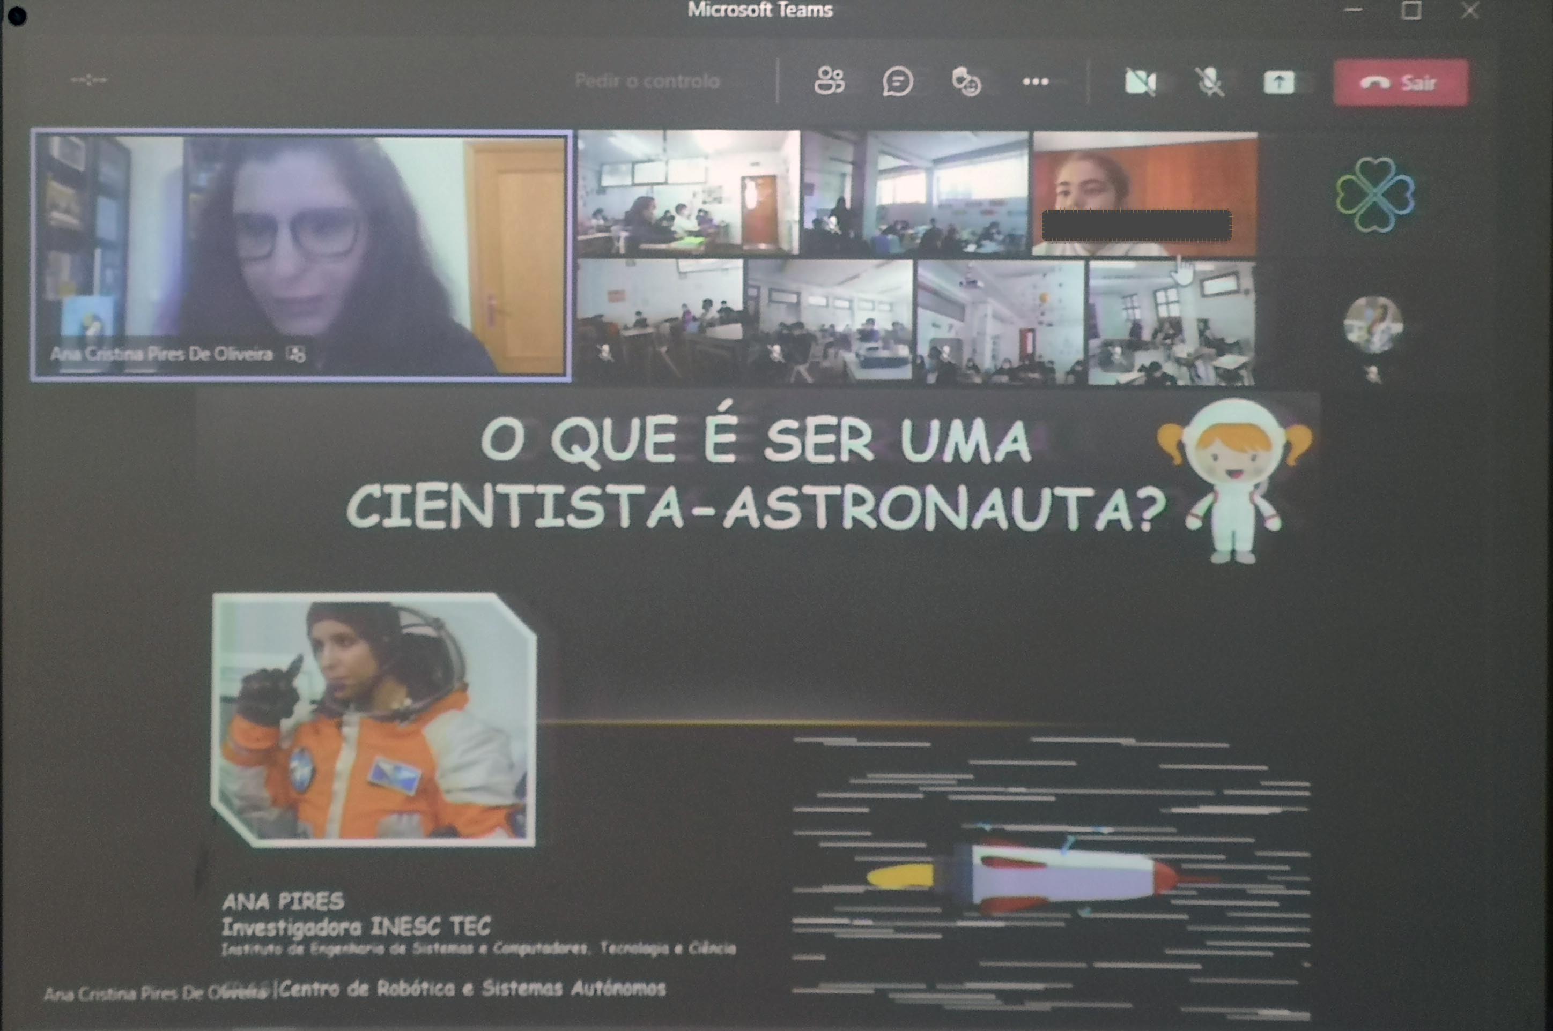This screenshot has height=1031, width=1553.
Task: Select classroom tile with projector and hanging planet
Action: coord(1000,322)
